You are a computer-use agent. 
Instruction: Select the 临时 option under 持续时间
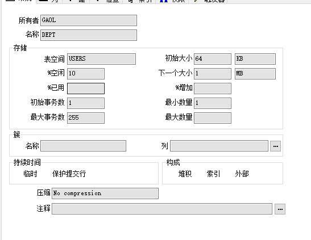(30, 174)
